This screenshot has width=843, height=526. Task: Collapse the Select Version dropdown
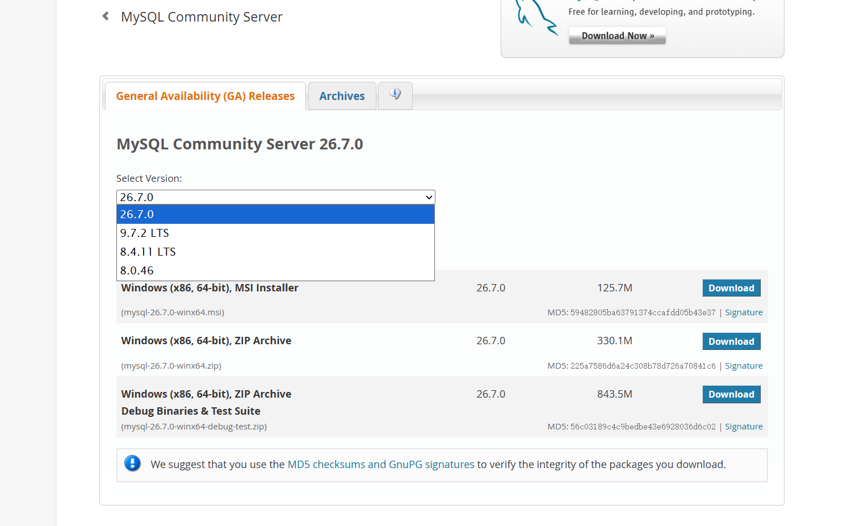point(276,197)
